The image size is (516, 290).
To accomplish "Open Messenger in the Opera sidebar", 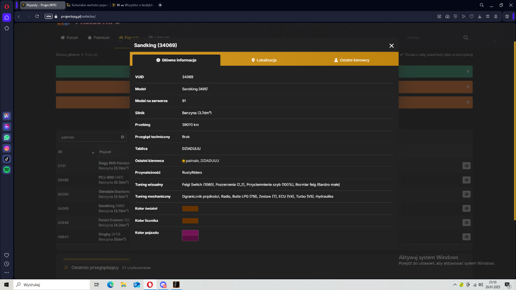I will (7, 127).
